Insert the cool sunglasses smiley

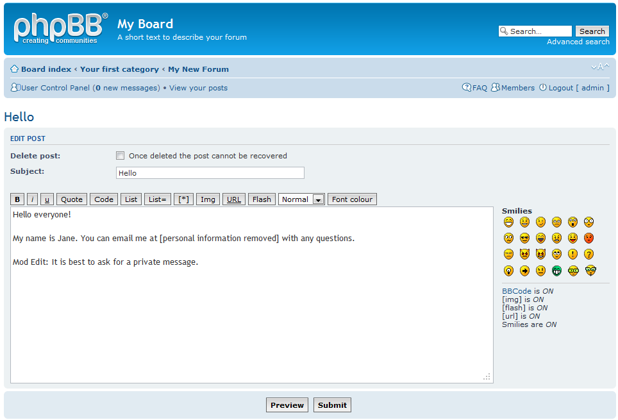click(524, 238)
